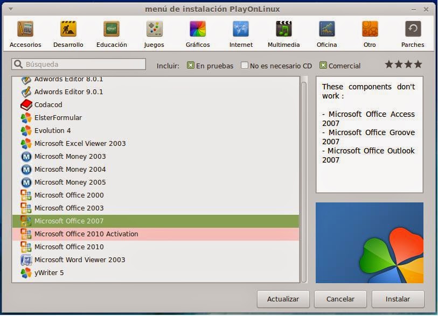The height and width of the screenshot is (316, 438).
Task: Check the No es necesario CD checkbox
Action: pyautogui.click(x=245, y=65)
